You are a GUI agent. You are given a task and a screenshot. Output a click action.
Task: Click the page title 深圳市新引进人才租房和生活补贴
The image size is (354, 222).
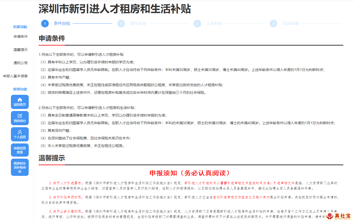115,9
